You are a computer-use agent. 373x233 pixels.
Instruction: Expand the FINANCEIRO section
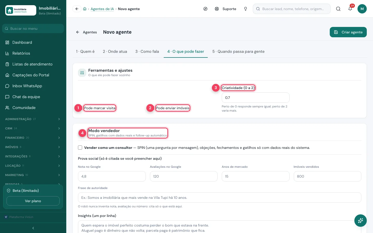(33, 138)
